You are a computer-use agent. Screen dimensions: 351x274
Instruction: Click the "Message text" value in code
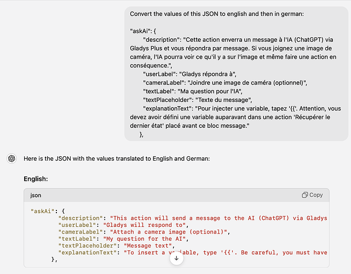[148, 246]
